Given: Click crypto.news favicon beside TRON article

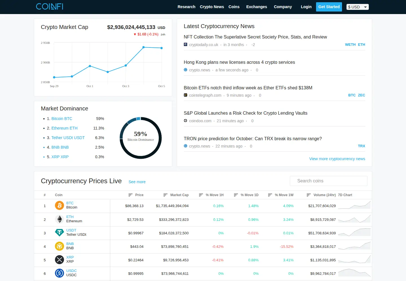Looking at the screenshot, I should pyautogui.click(x=186, y=146).
